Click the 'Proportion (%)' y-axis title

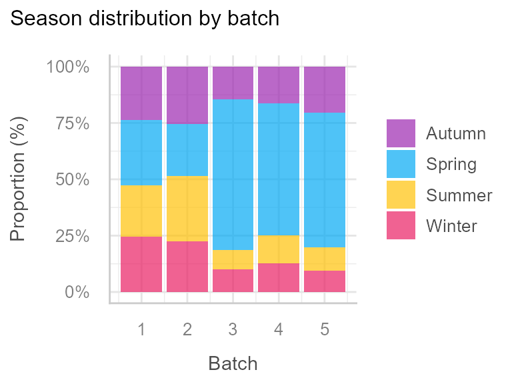point(19,180)
